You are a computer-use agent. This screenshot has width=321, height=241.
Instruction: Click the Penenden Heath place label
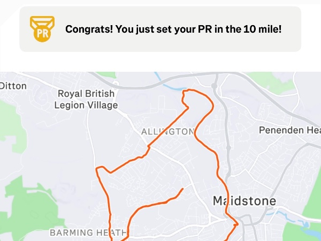(289, 130)
